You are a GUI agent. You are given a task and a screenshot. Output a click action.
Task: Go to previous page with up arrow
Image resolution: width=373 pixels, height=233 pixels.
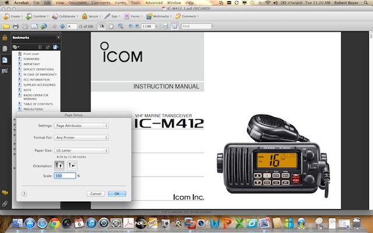coord(55,26)
